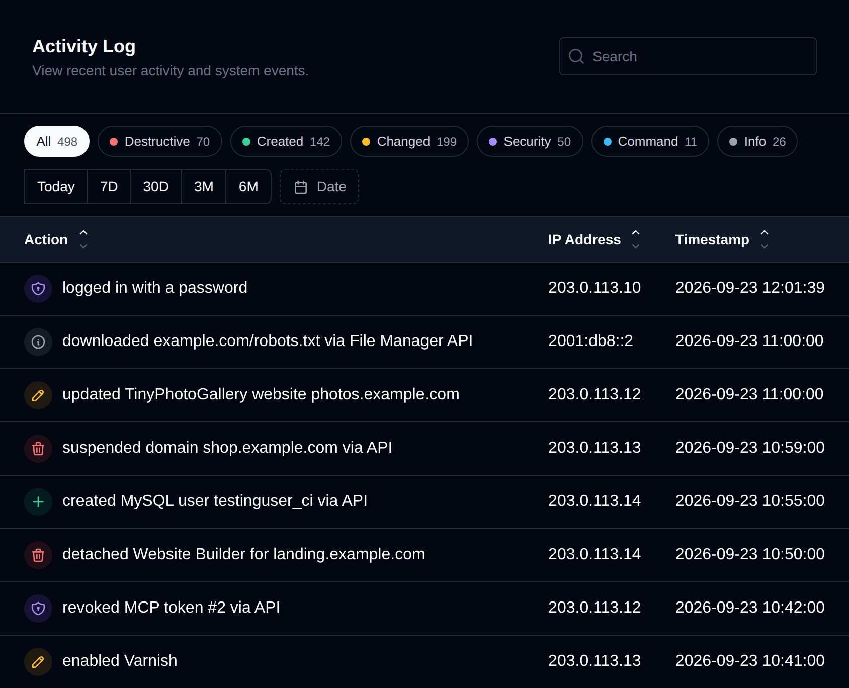
Task: Click IP Address column header label
Action: (x=584, y=239)
